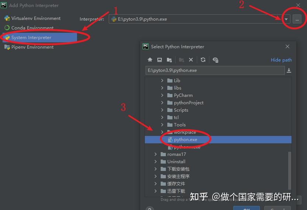307x210 pixels.
Task: Refresh the file tree with refresh icon
Action: coord(203,60)
